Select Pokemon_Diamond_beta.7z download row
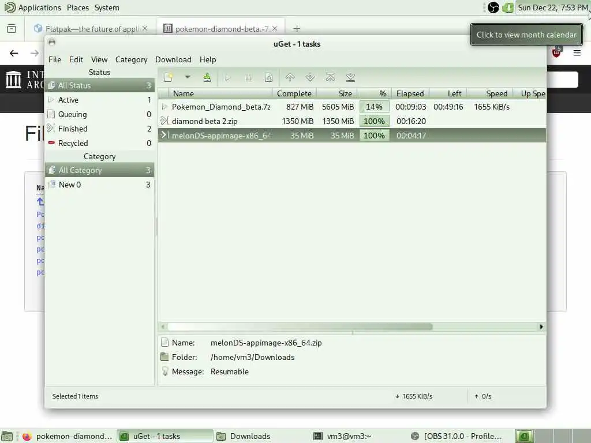 352,107
